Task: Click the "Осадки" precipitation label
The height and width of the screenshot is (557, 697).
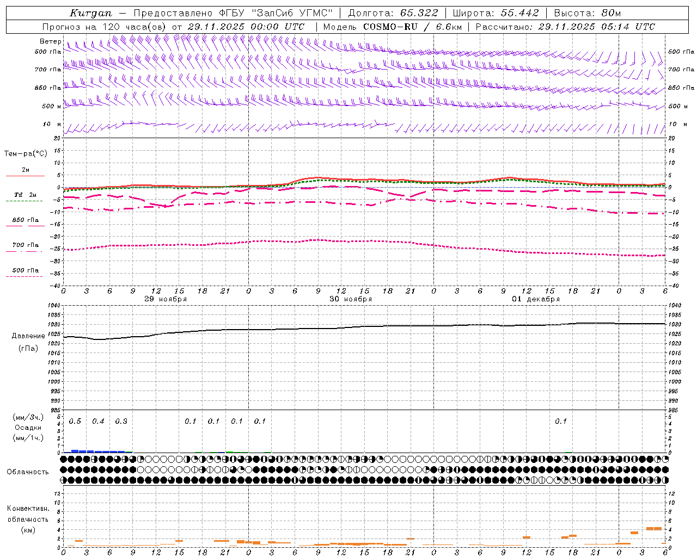Action: pyautogui.click(x=28, y=428)
